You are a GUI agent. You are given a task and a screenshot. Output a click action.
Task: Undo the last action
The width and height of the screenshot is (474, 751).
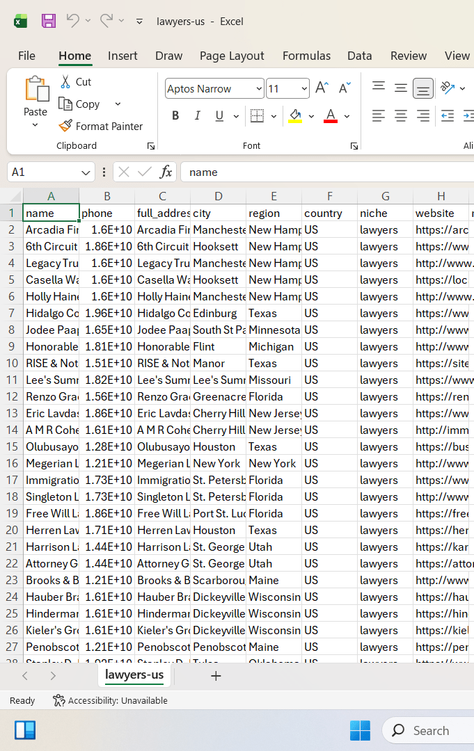(73, 21)
